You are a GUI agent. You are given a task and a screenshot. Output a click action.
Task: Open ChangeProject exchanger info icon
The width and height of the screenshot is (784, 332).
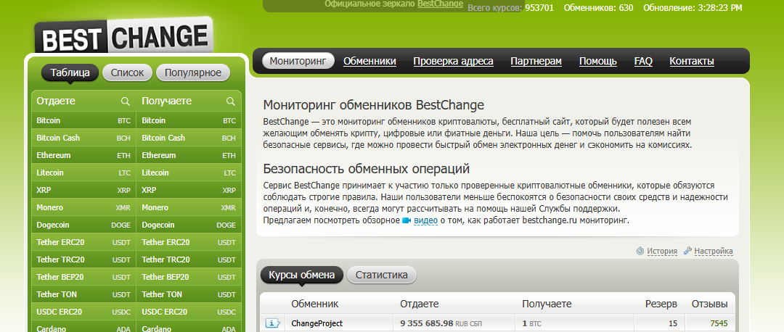coord(272,323)
